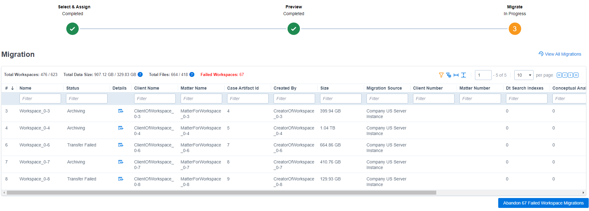The height and width of the screenshot is (211, 589).
Task: Clear all filters via funnel-with-x icon
Action: tap(449, 75)
